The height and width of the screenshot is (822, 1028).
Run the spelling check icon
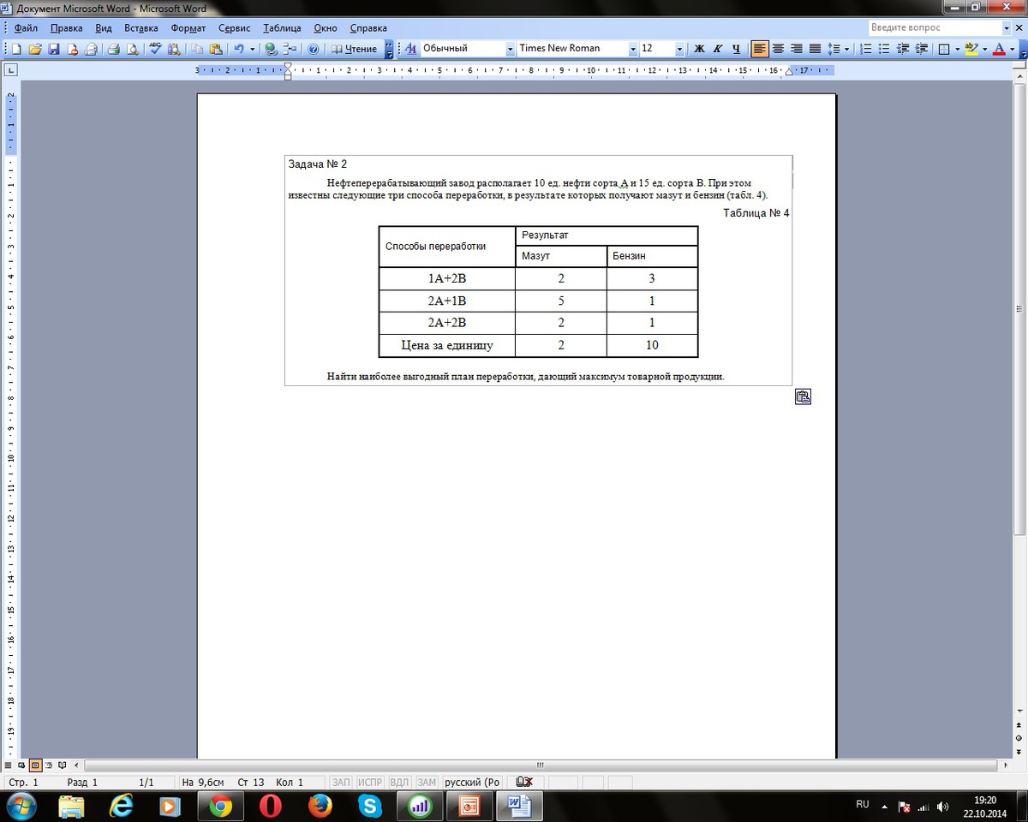point(155,49)
